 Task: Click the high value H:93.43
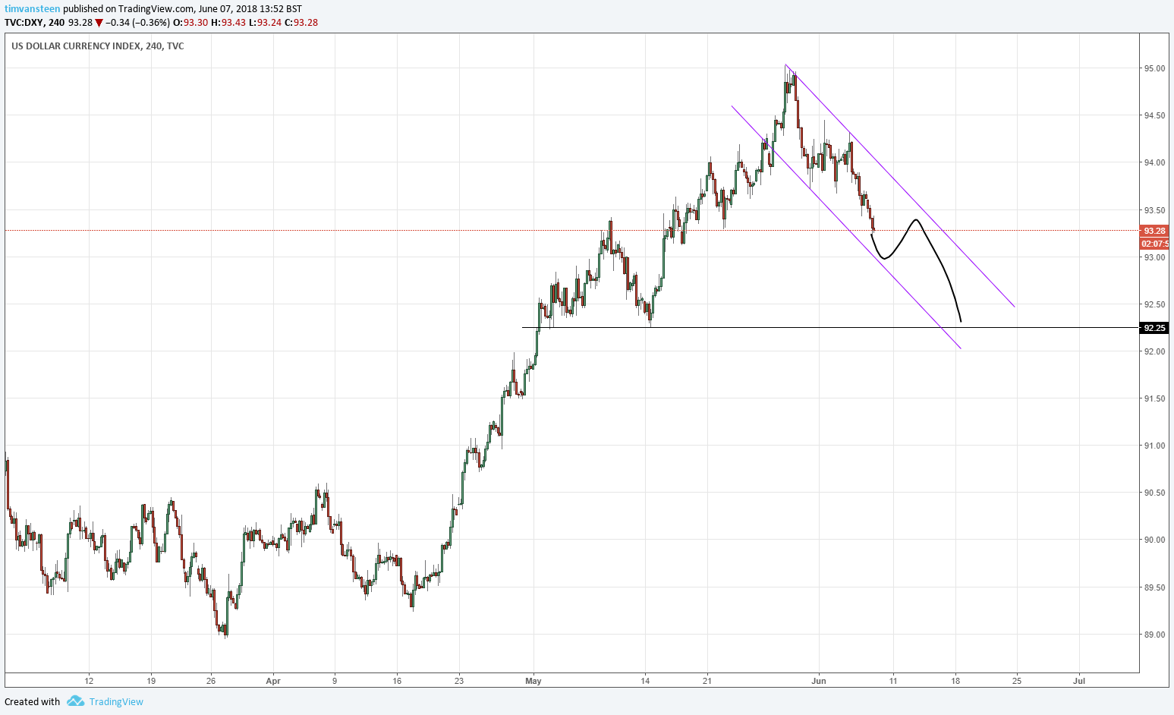tap(228, 23)
